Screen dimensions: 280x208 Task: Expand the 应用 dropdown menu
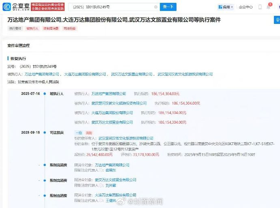(x=226, y=7)
